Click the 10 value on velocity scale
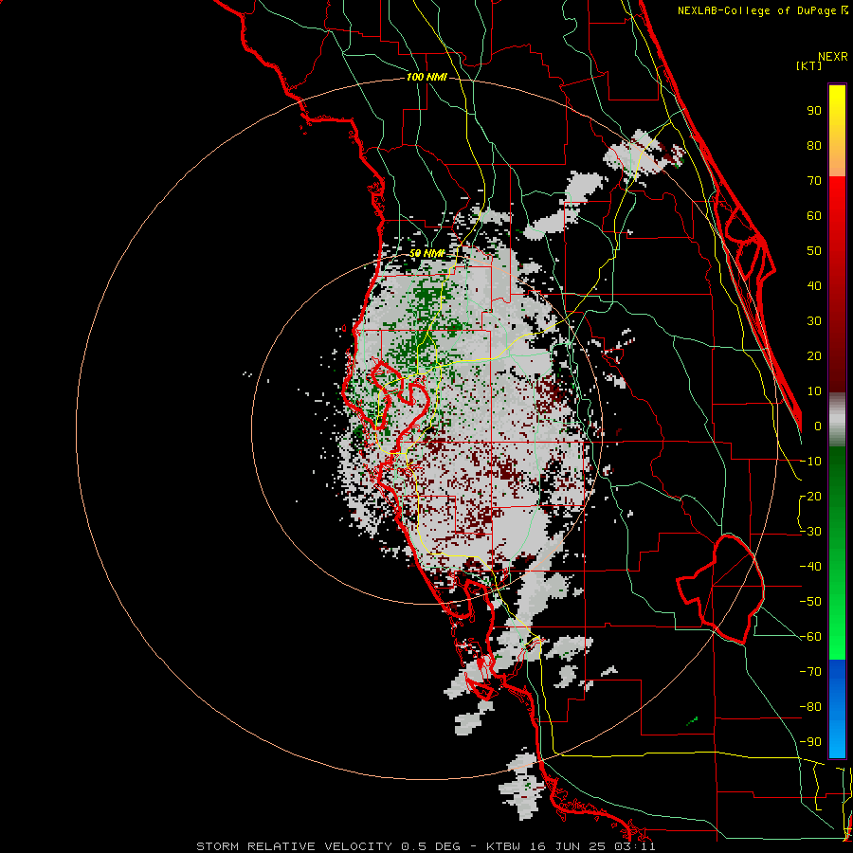This screenshot has width=853, height=853. [814, 391]
